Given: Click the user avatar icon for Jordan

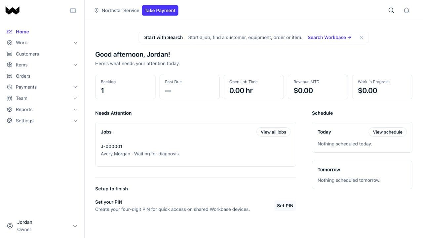Looking at the screenshot, I should [10, 226].
